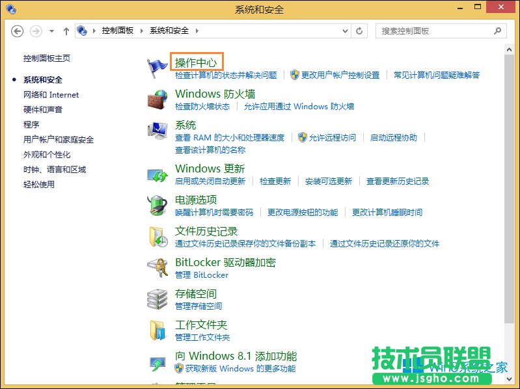Screen dimensions: 520x389
Task: Open Windows 更新 heading link
Action: (x=210, y=168)
